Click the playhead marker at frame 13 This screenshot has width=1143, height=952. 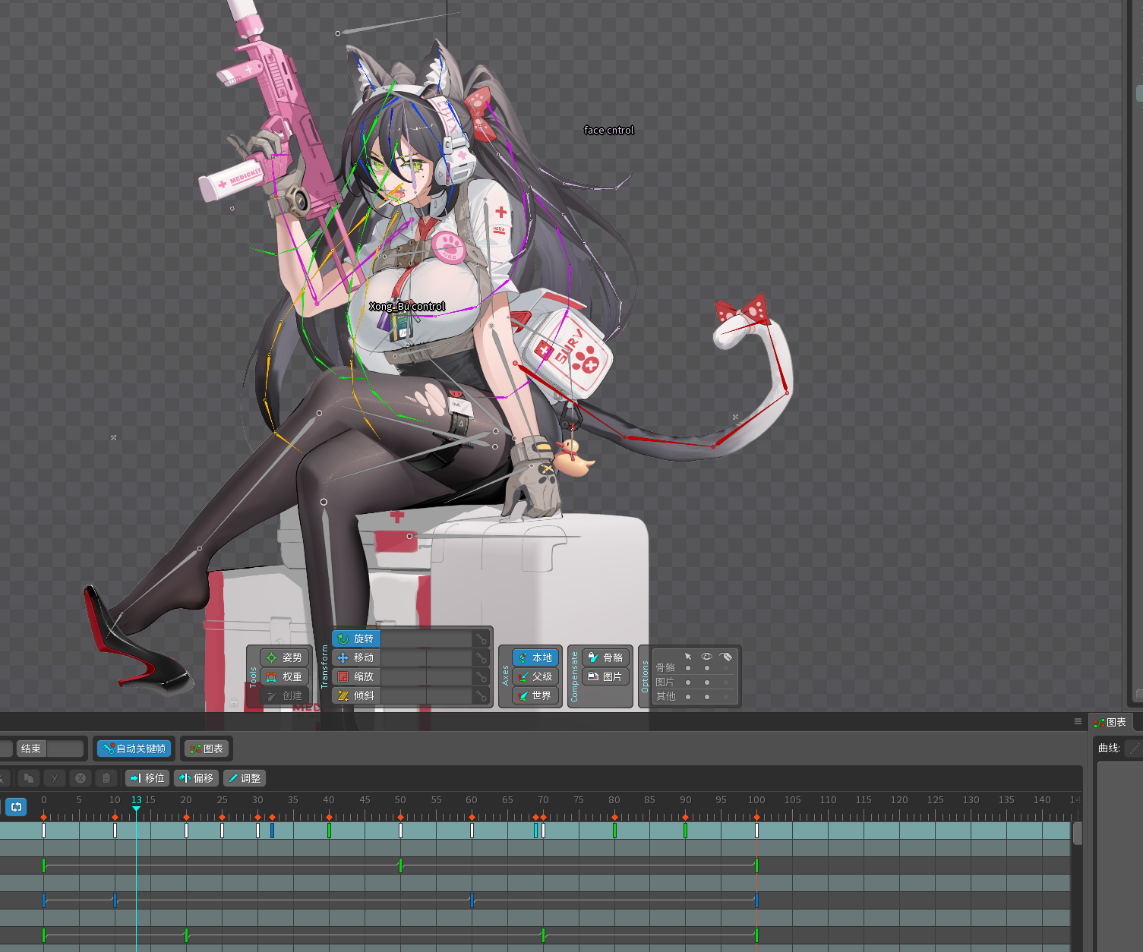[136, 809]
